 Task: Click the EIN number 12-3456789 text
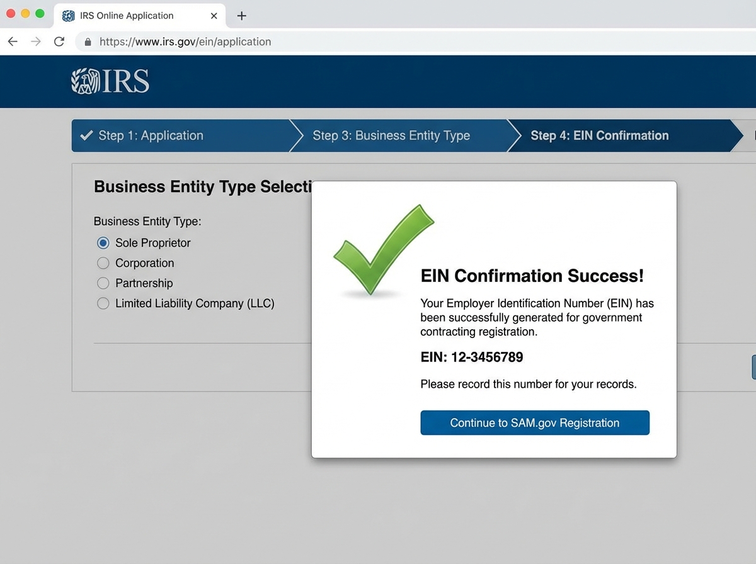[x=472, y=357]
